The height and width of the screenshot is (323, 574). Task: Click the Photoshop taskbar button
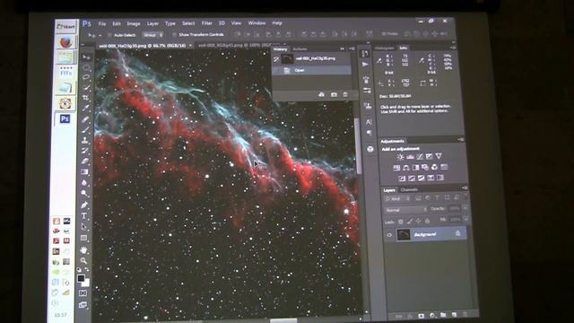pos(65,119)
